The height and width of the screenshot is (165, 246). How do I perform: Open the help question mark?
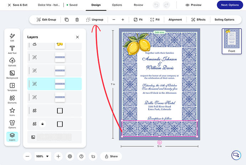[x=81, y=156]
